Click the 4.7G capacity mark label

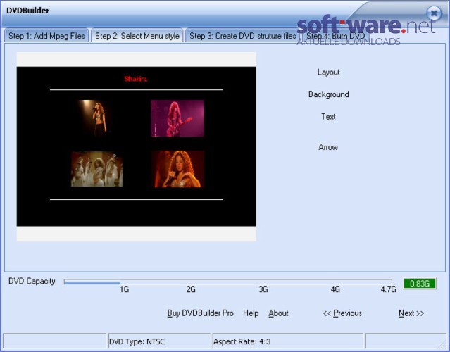388,289
